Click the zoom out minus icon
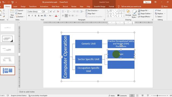The image size is (172, 97). (x=152, y=95)
